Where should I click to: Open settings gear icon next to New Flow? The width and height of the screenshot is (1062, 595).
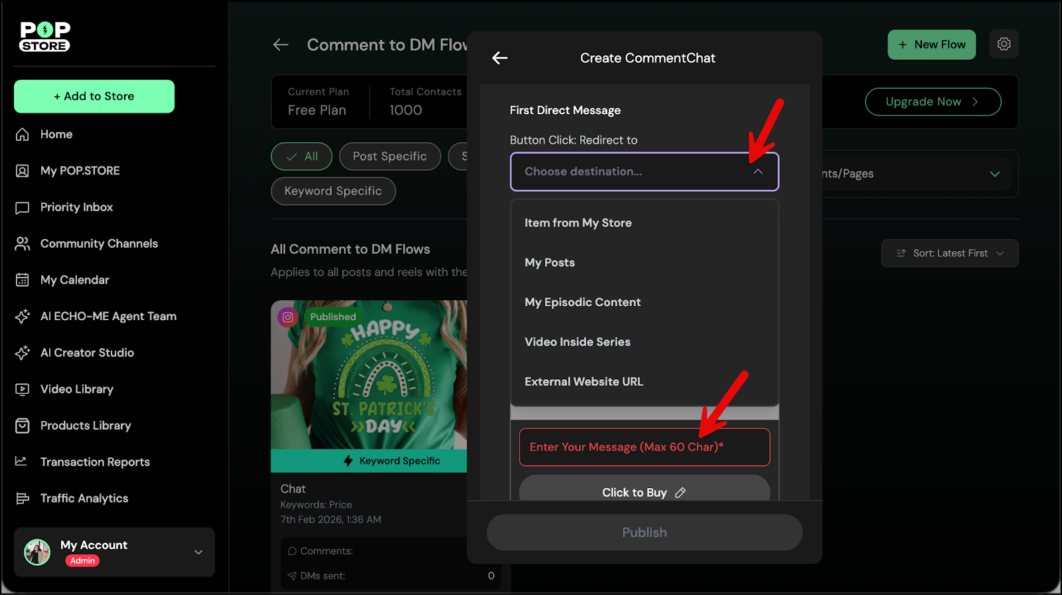coord(1004,44)
